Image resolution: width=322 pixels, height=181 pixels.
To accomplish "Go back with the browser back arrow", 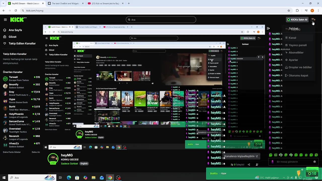I will 4,11.
